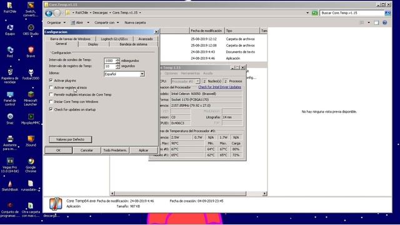Image resolution: width=400 pixels, height=225 pixels.
Task: Open the Idioma language dropdown
Action: pyautogui.click(x=142, y=74)
